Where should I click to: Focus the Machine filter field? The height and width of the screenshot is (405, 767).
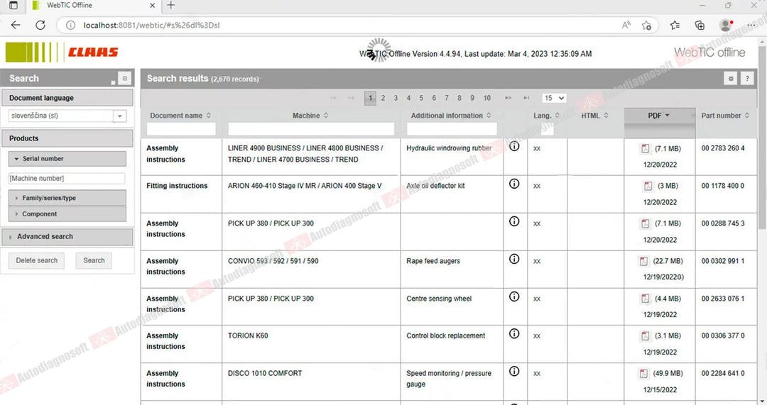[x=311, y=129]
